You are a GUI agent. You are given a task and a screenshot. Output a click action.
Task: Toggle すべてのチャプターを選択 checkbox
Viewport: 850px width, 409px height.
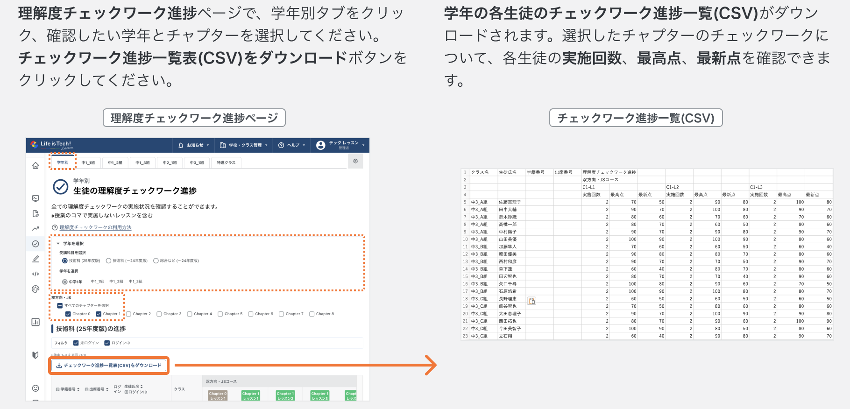pyautogui.click(x=60, y=306)
